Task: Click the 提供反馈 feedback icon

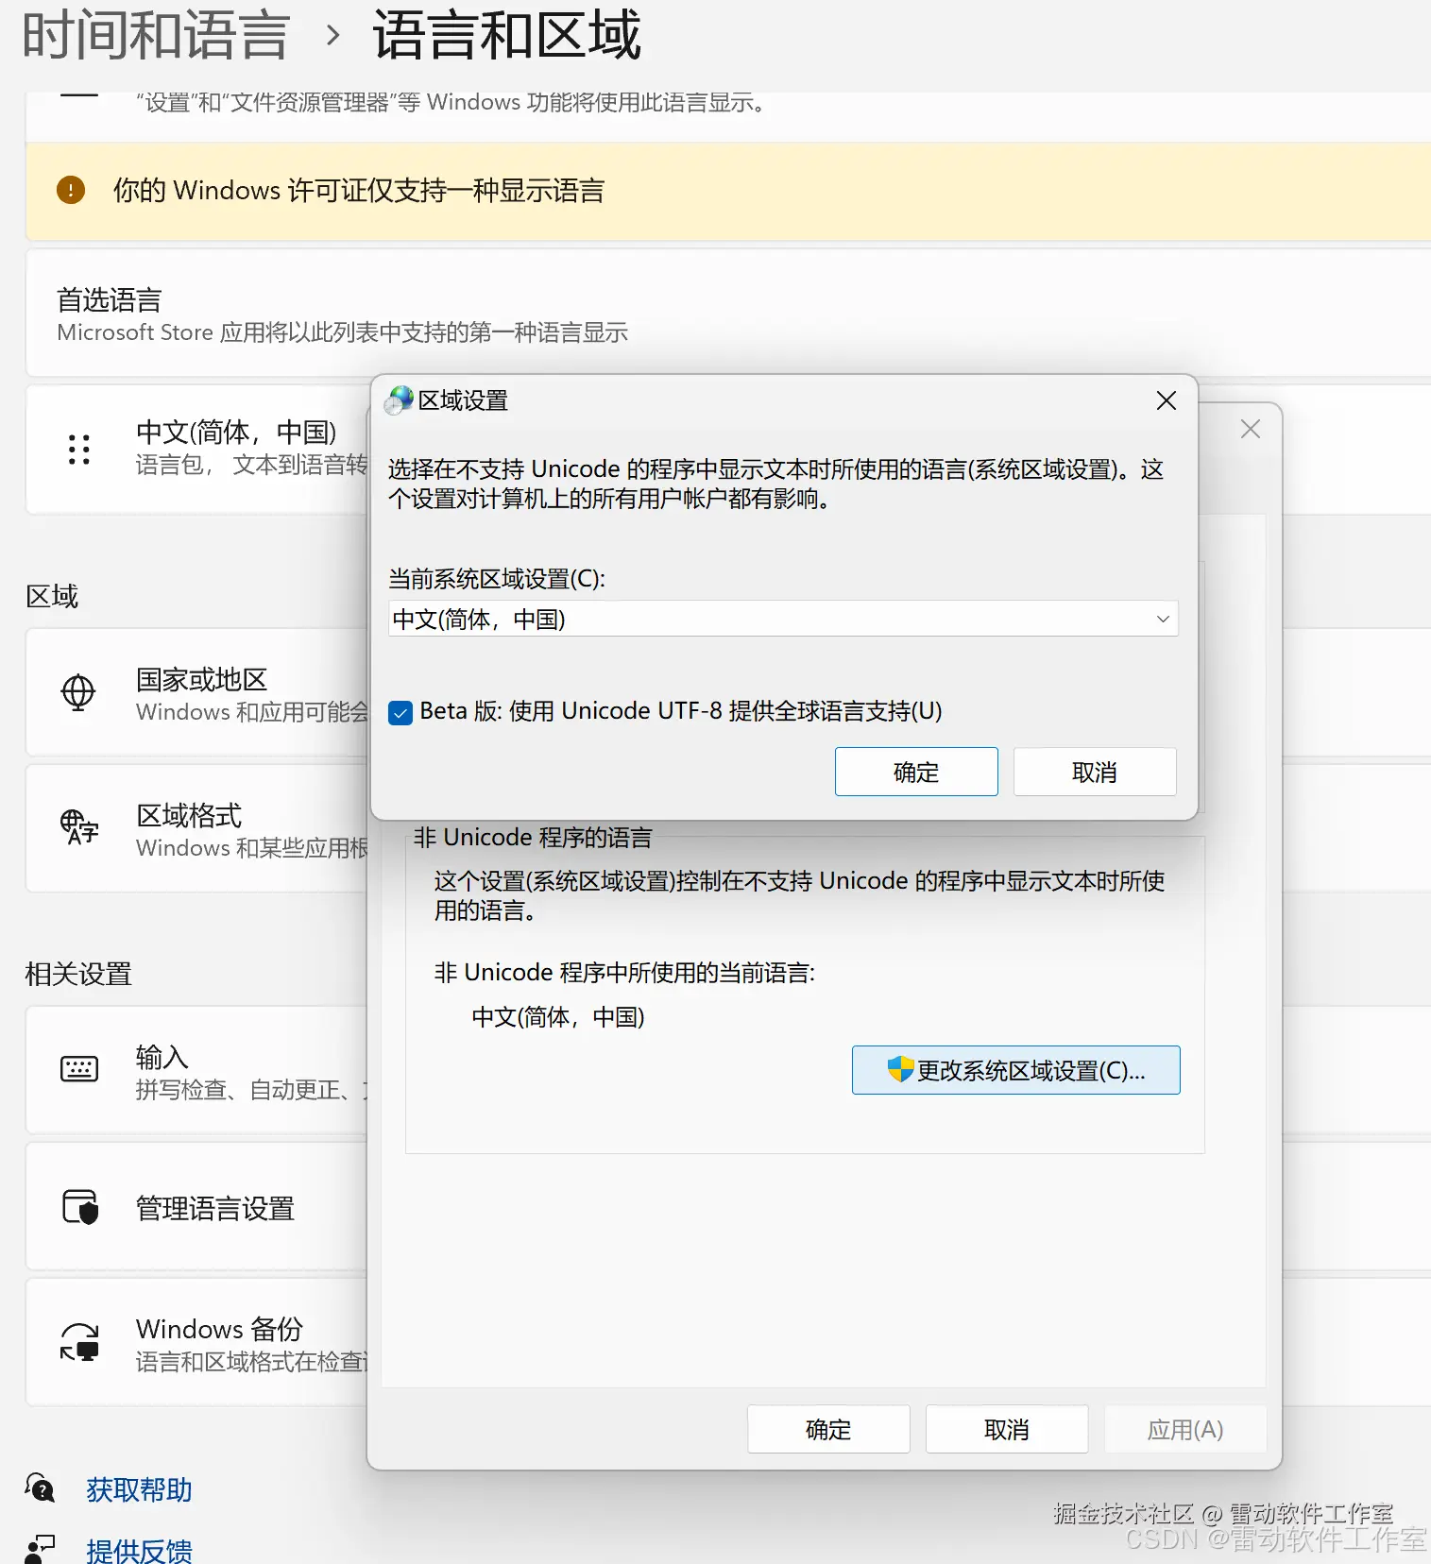Action: (40, 1549)
